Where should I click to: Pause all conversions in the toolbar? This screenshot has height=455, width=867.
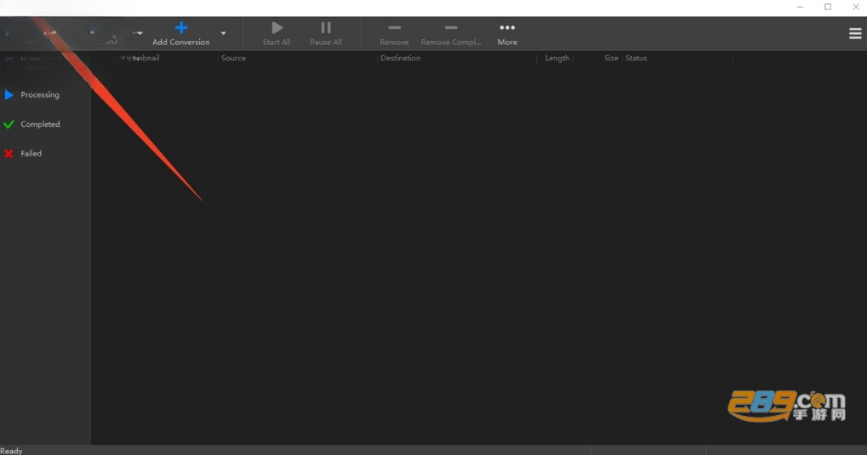point(326,33)
